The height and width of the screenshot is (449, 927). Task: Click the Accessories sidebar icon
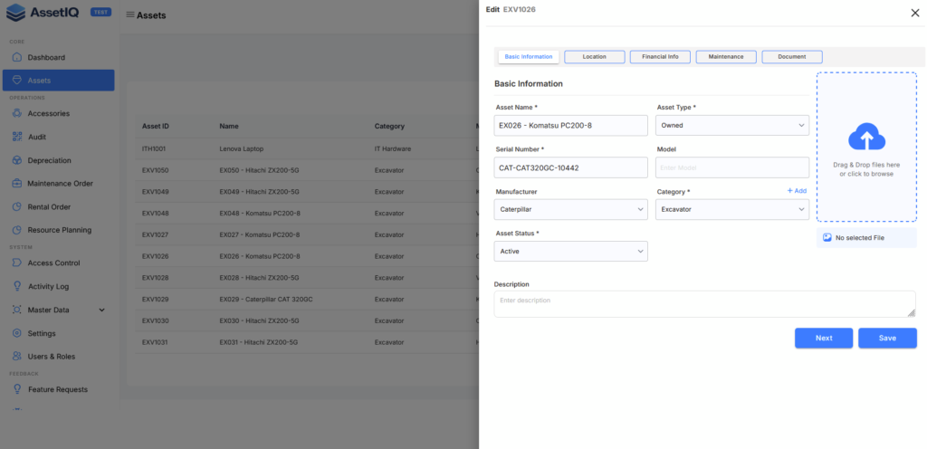(17, 113)
